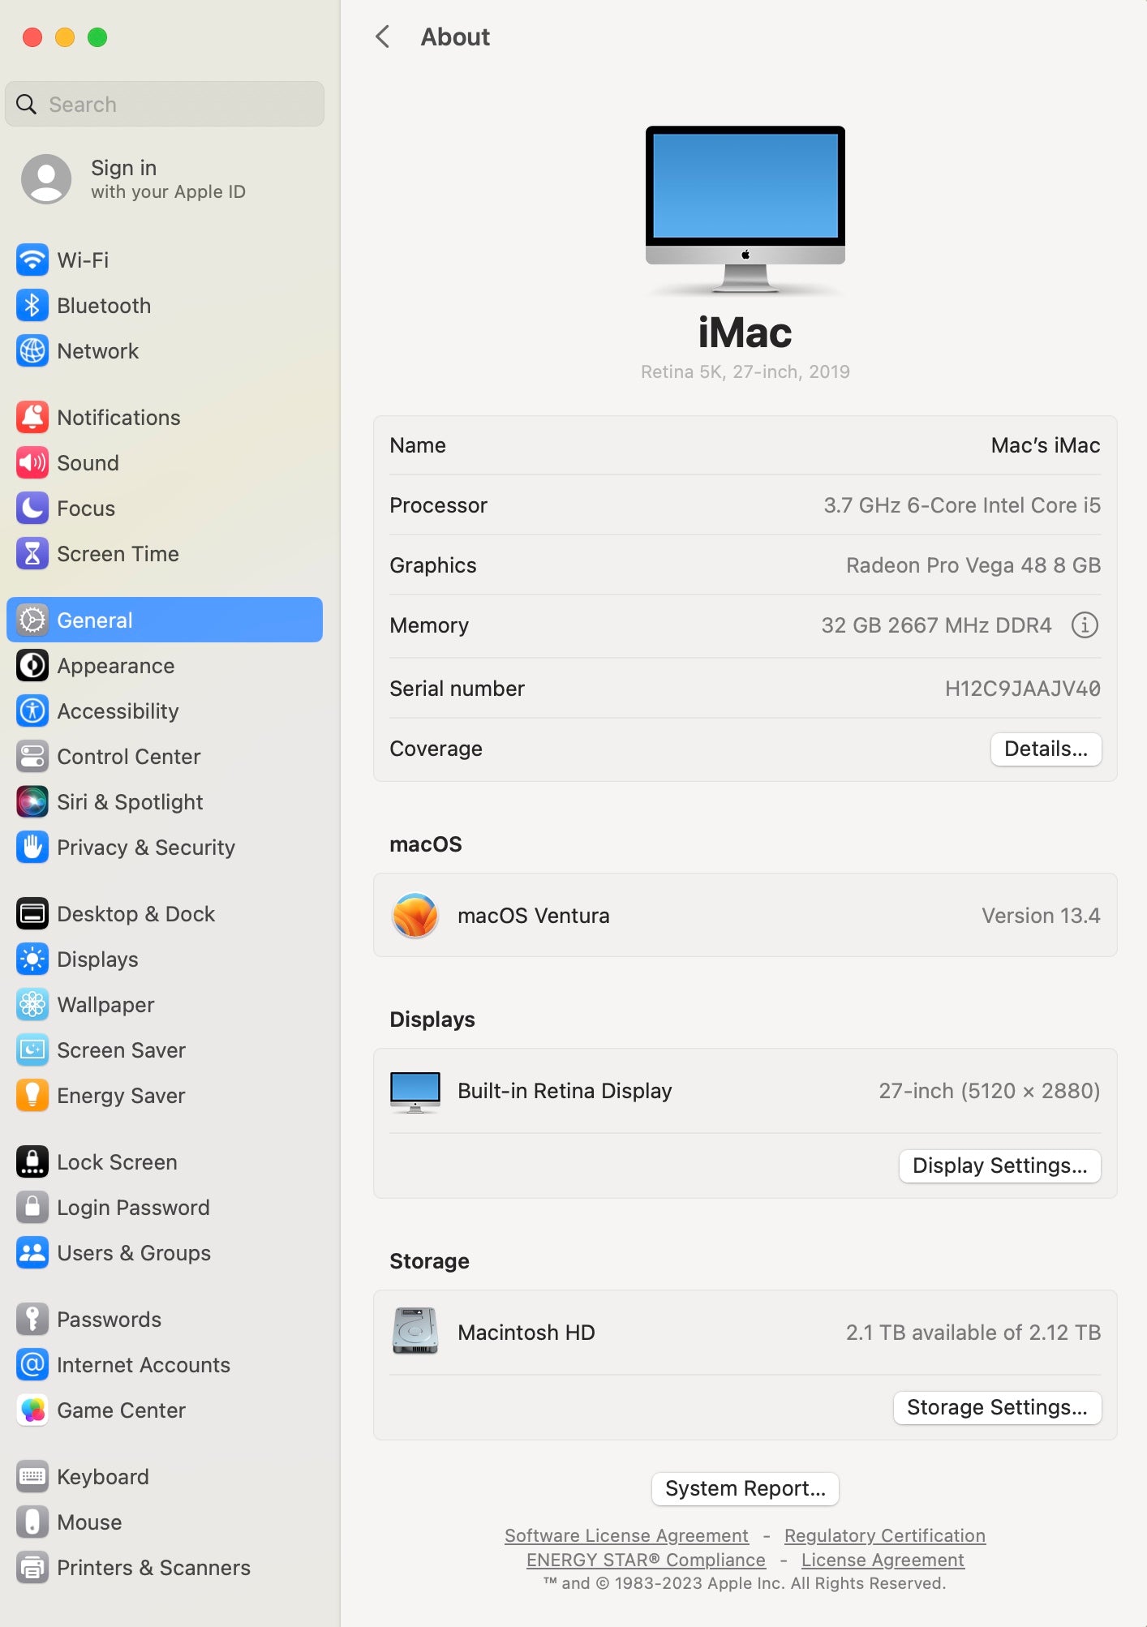Open the Details... coverage button
Viewport: 1147px width, 1627px height.
click(1046, 749)
